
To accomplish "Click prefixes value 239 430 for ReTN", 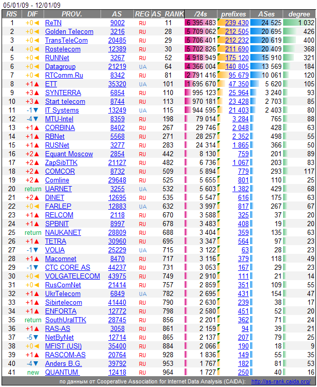I will click(x=236, y=23).
